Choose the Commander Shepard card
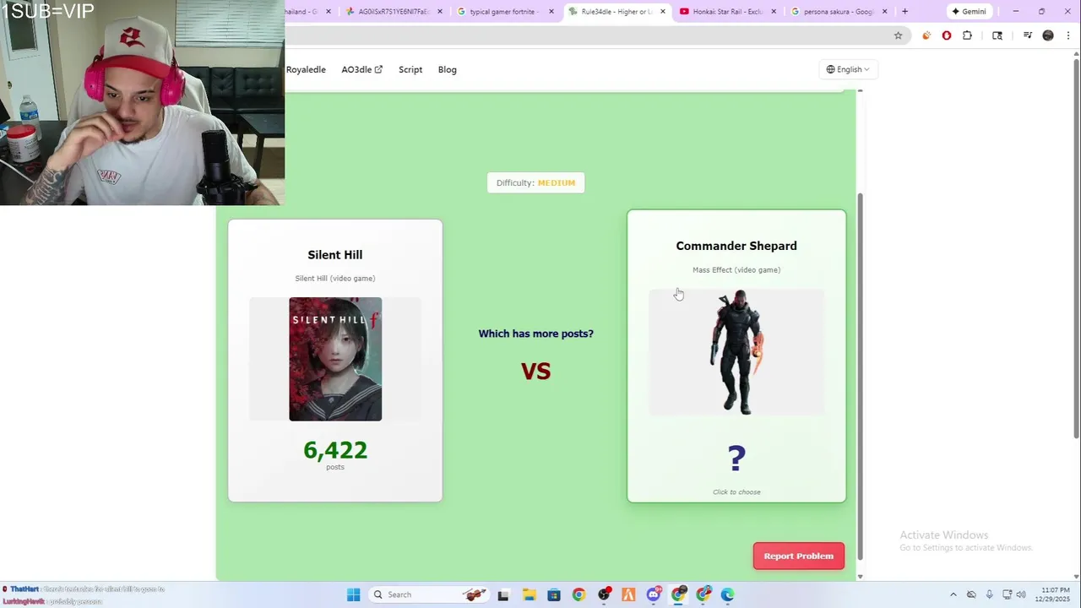The height and width of the screenshot is (608, 1081). (x=736, y=356)
